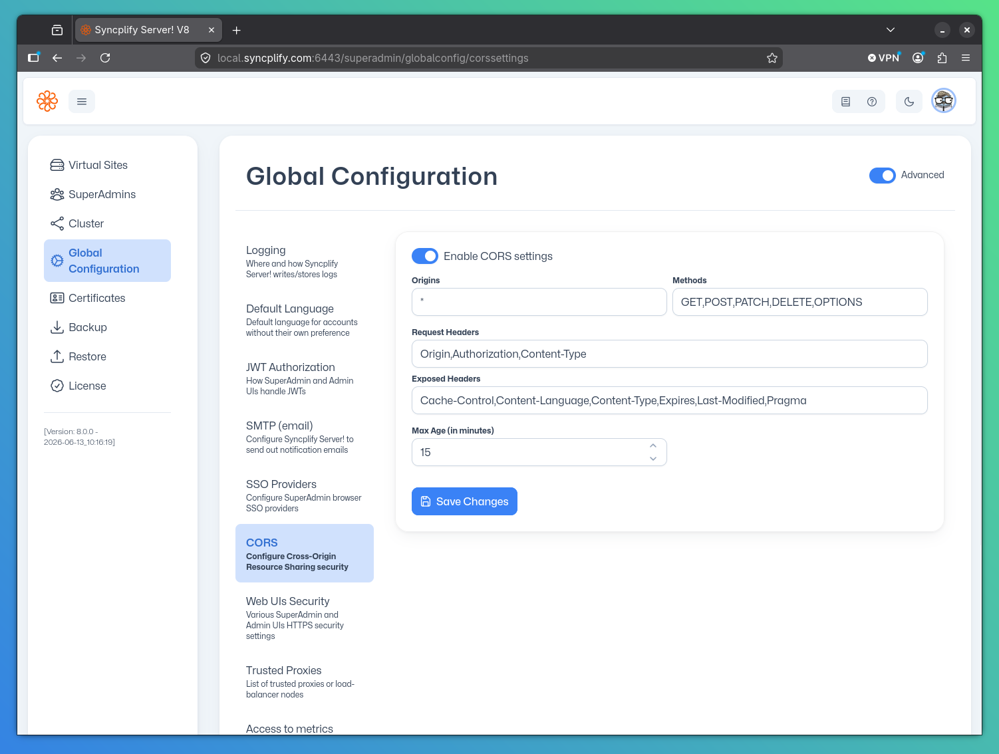Screen dimensions: 999x754
Task: Open SMTP (email) configuration tab
Action: (x=305, y=436)
